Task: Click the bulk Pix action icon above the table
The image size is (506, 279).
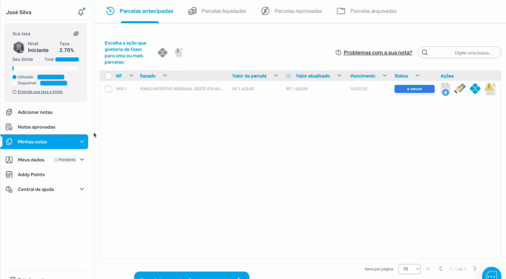Action: tap(162, 53)
